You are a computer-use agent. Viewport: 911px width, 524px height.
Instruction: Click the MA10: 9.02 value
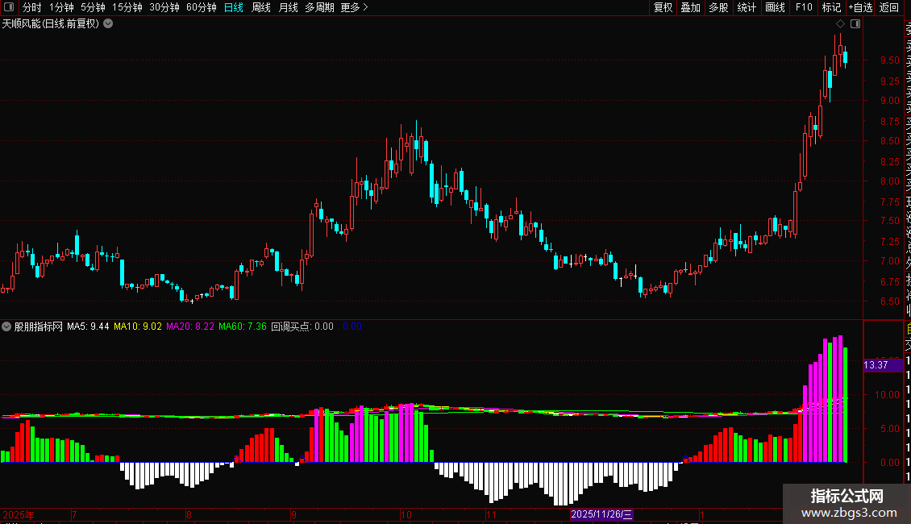pyautogui.click(x=138, y=326)
